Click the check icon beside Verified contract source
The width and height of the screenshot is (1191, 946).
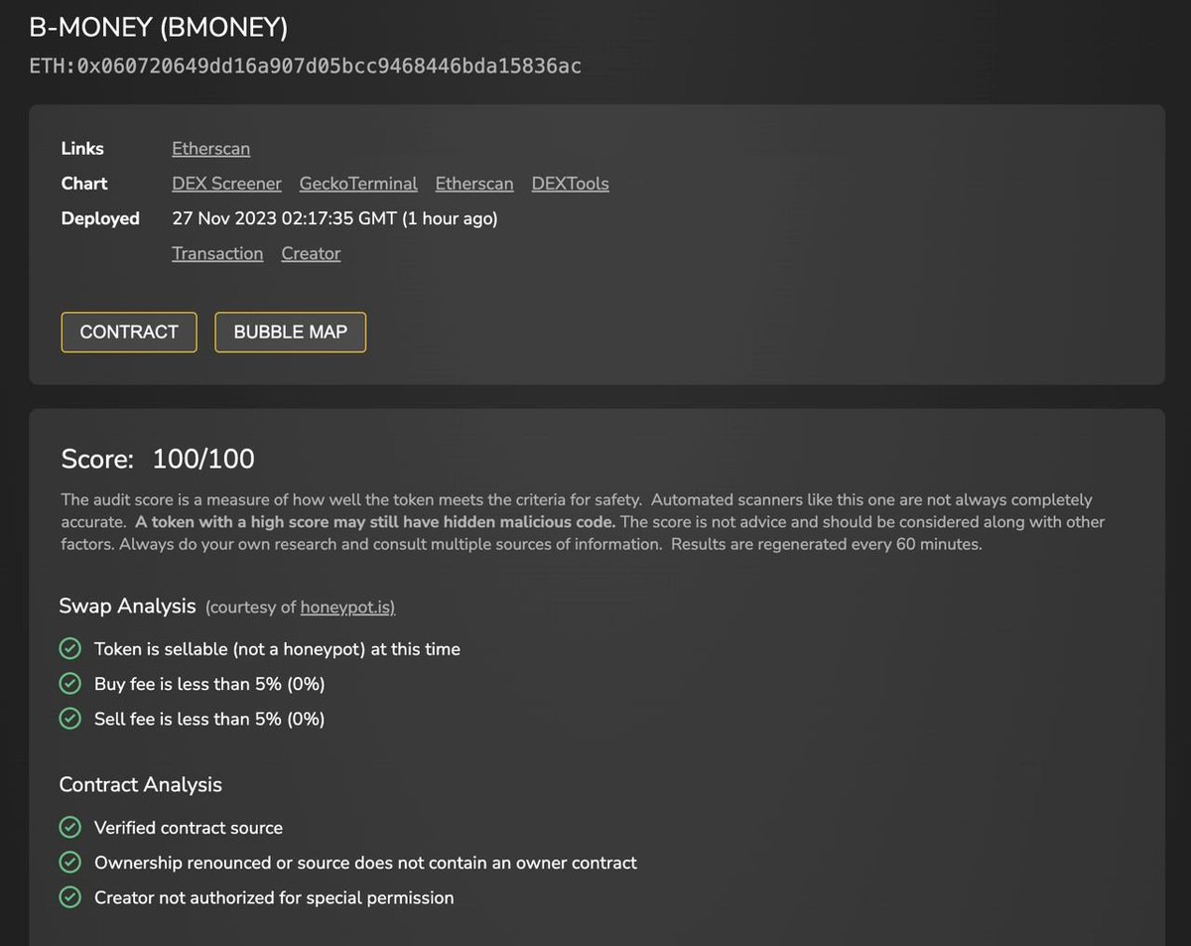[x=69, y=828]
